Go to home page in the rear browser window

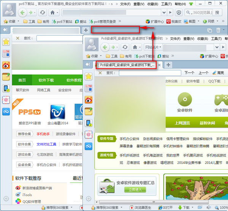click(x=53, y=13)
